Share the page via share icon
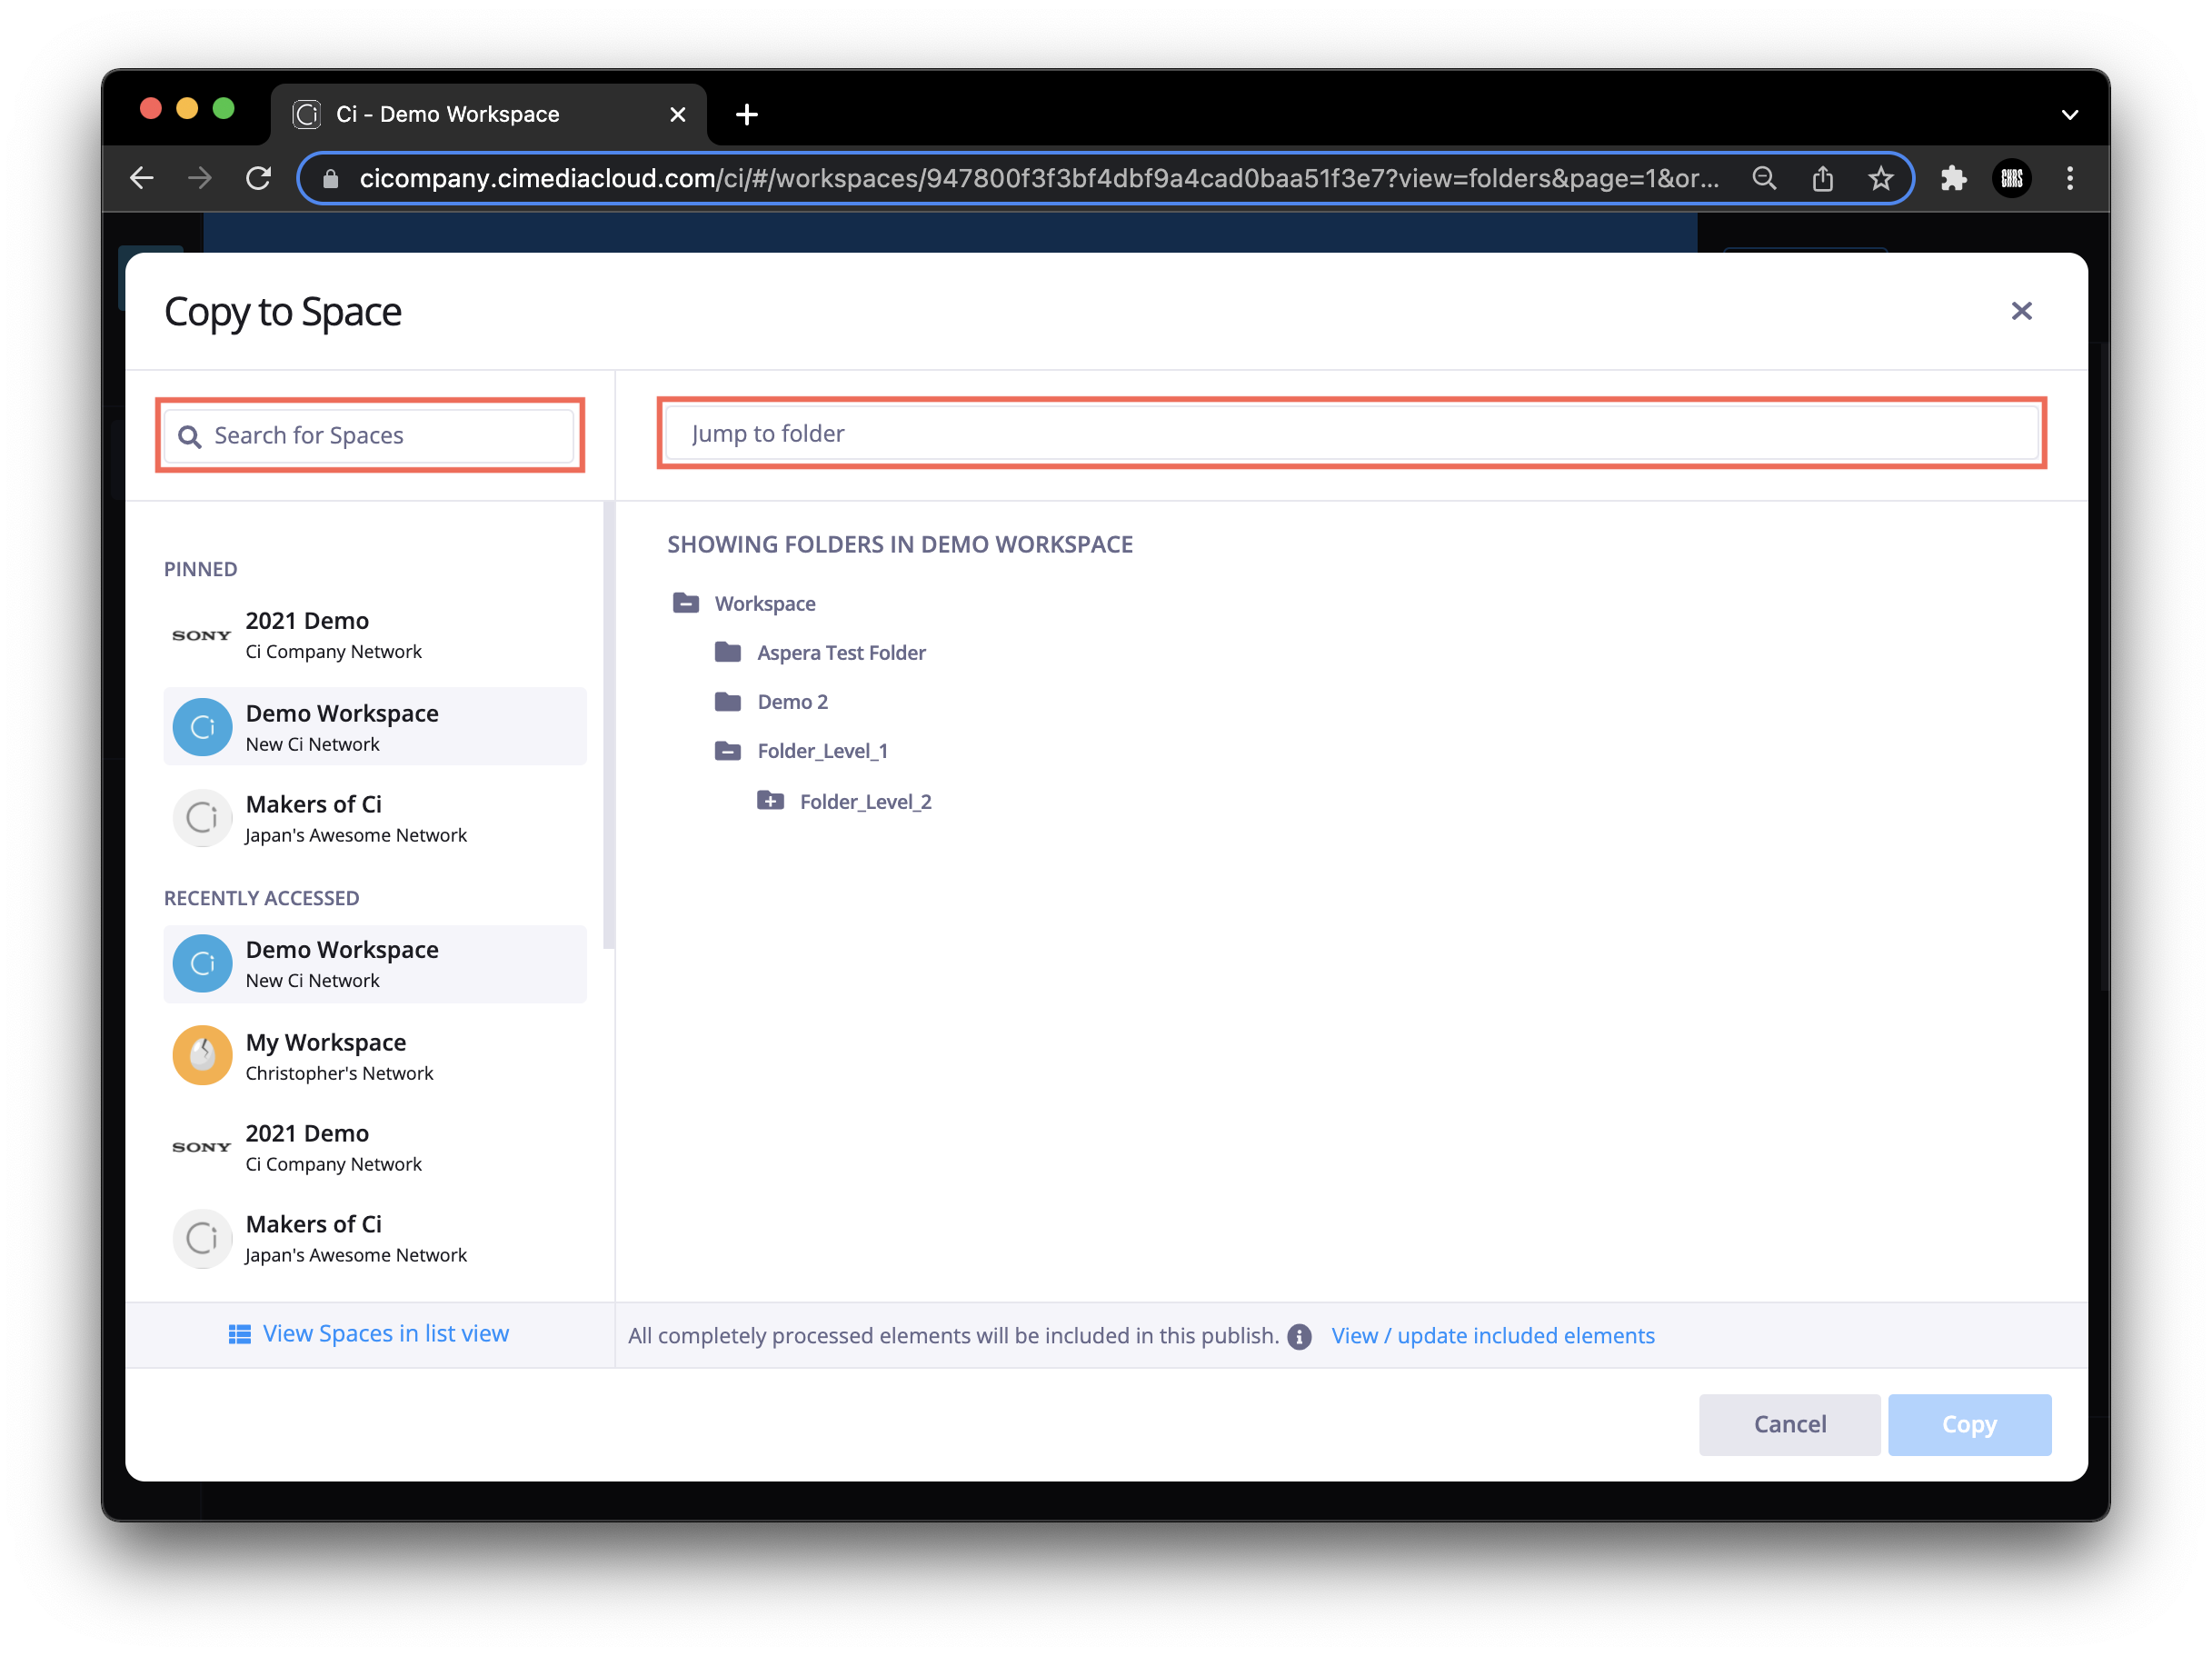The height and width of the screenshot is (1656, 2212). (1822, 178)
